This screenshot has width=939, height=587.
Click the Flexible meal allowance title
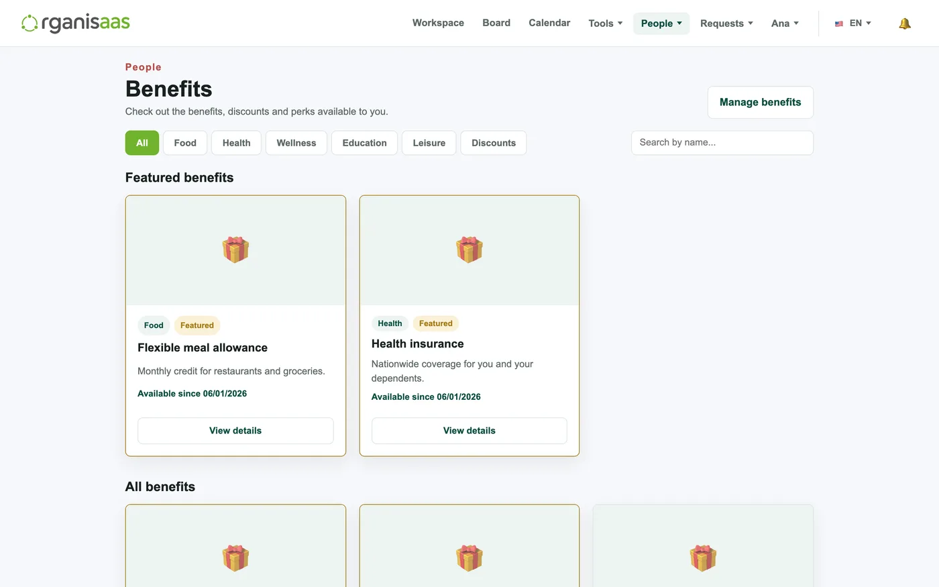[203, 348]
